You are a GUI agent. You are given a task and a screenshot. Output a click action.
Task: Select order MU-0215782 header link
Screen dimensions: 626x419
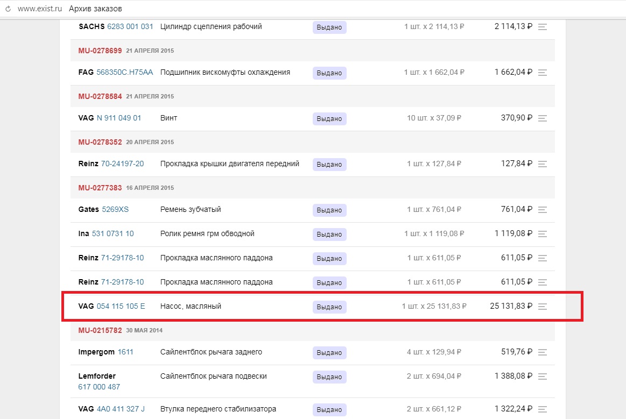coord(100,330)
